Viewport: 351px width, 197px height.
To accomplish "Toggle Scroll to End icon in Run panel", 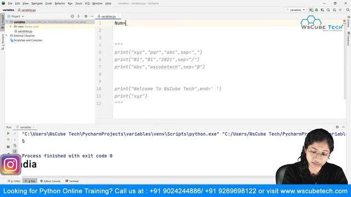I will [15, 152].
